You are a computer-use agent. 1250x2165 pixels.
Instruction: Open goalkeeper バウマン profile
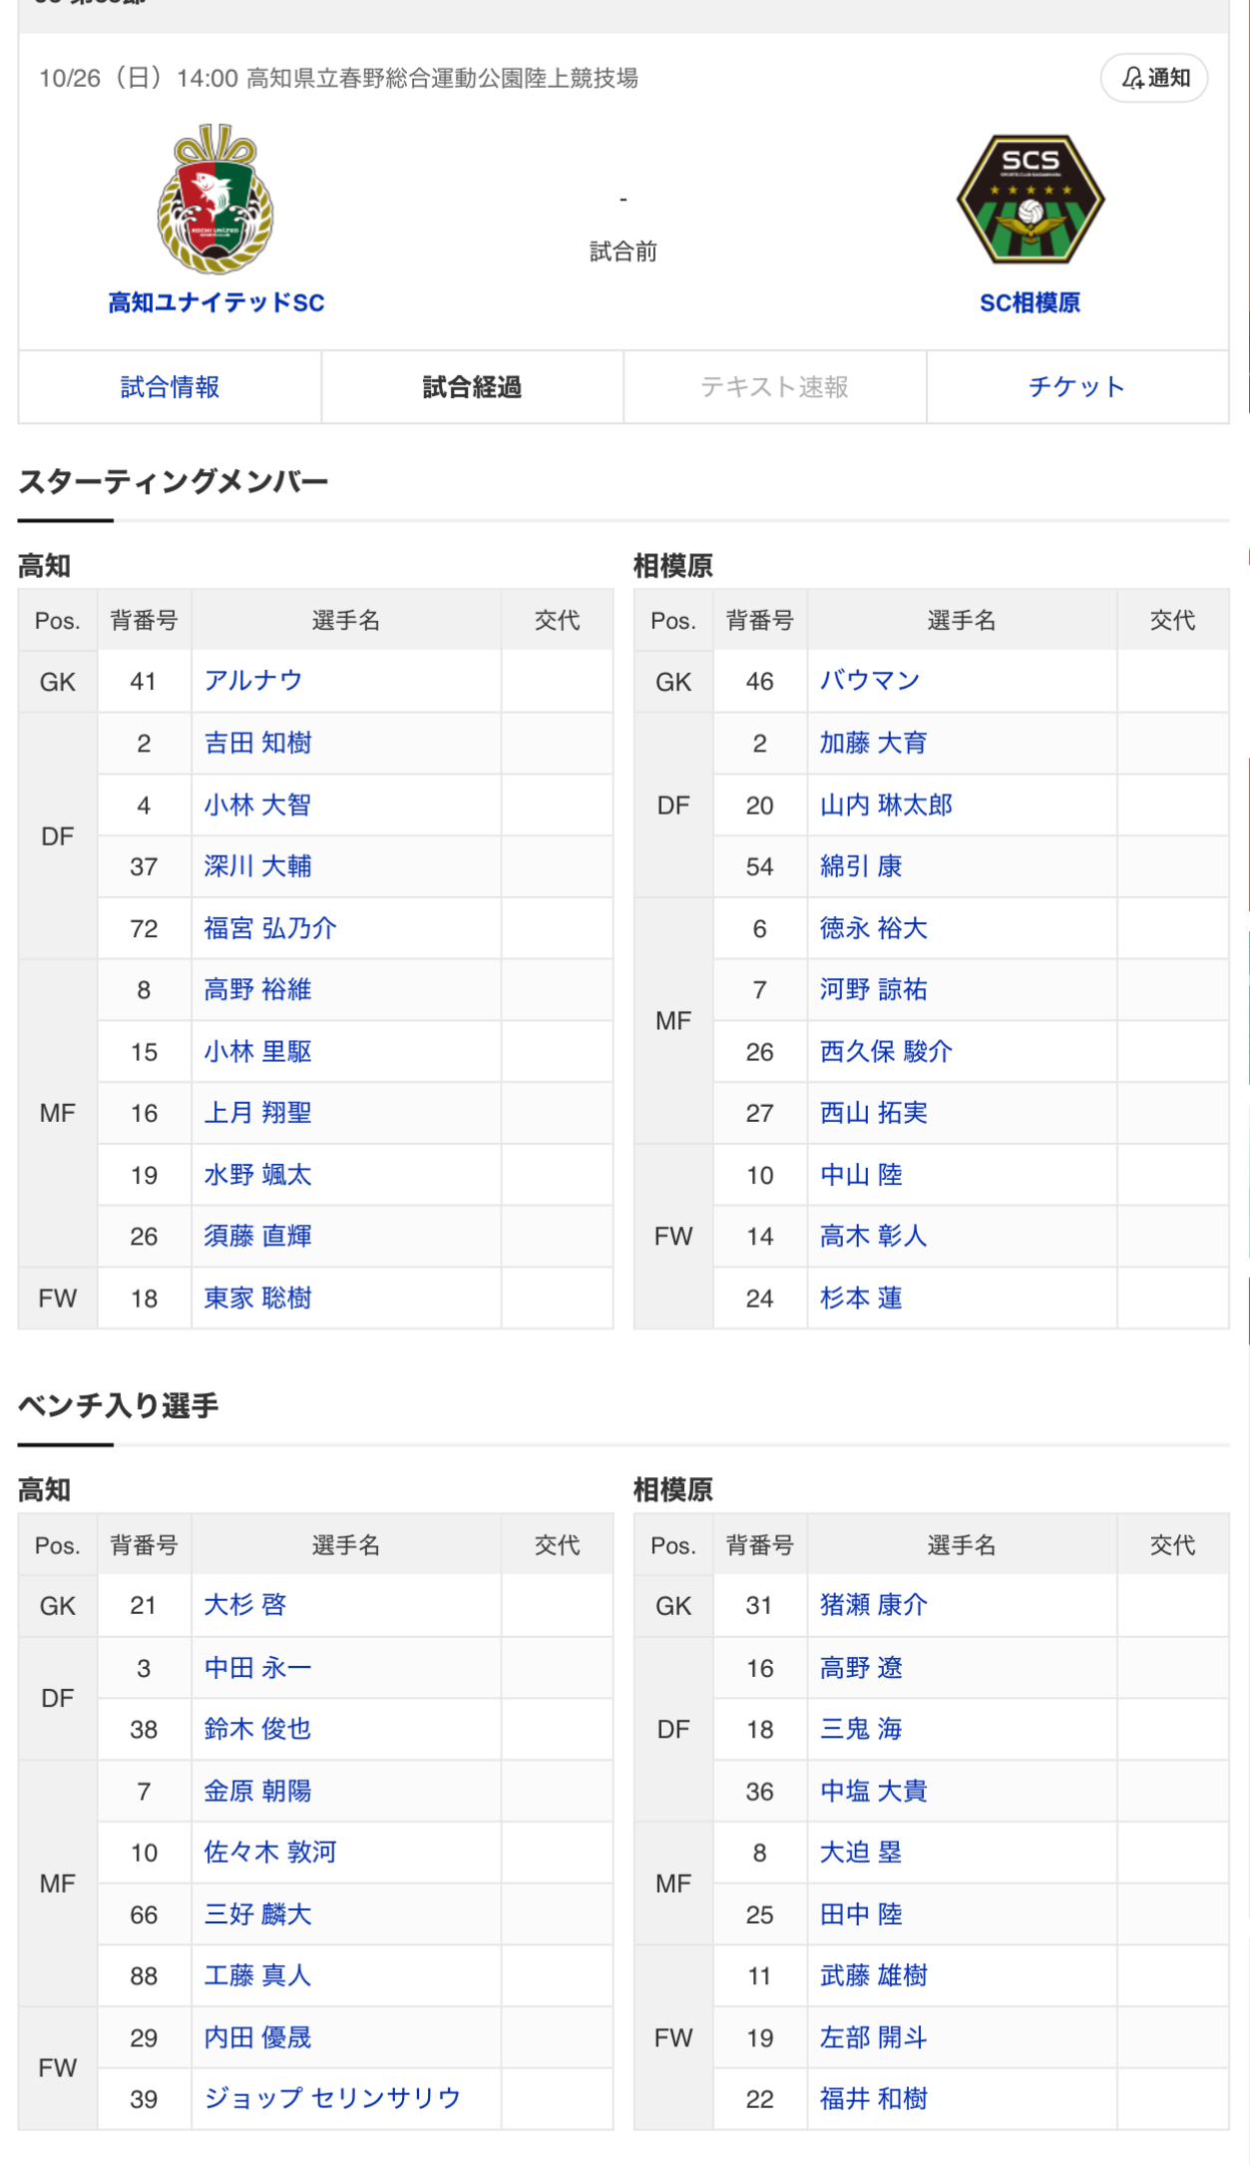(x=869, y=681)
